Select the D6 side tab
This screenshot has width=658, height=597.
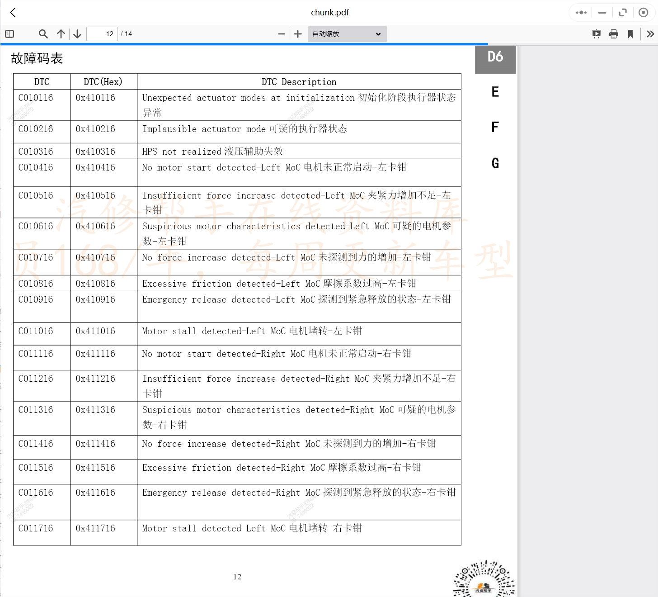click(x=495, y=57)
